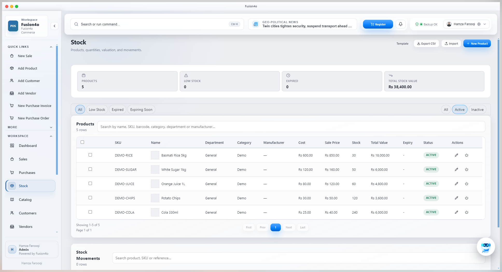The image size is (502, 272).
Task: Tick the Potato Chips row checkbox
Action: pos(90,198)
